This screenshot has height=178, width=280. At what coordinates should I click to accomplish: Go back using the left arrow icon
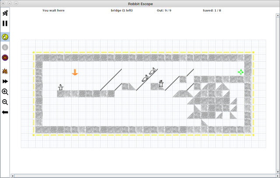tap(5, 112)
